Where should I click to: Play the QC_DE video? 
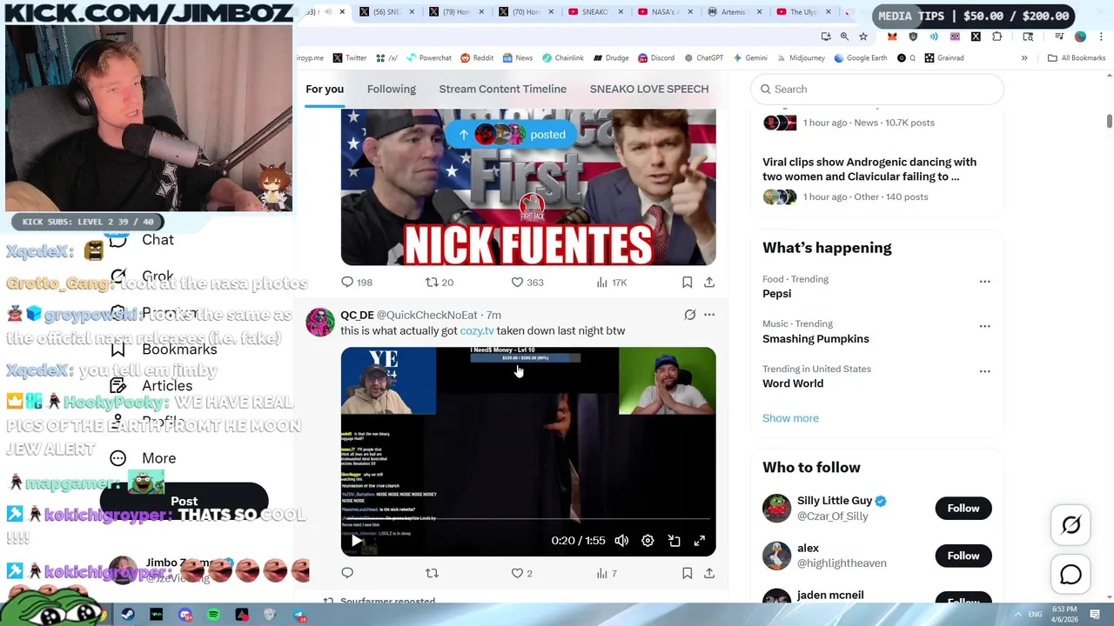356,541
